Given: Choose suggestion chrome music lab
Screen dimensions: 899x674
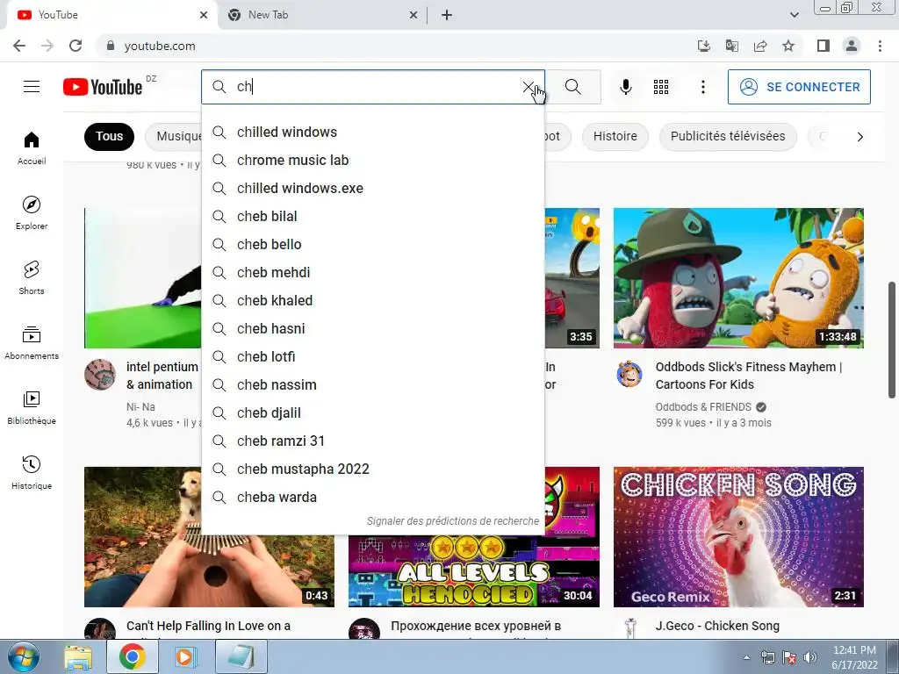Looking at the screenshot, I should coord(372,160).
